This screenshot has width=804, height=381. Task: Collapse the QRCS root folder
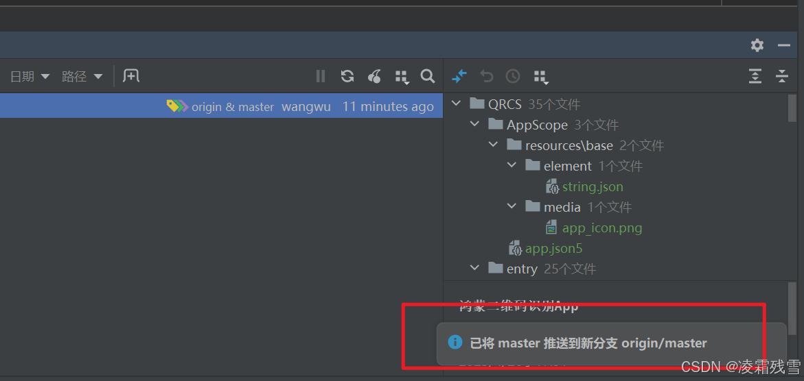pos(456,104)
